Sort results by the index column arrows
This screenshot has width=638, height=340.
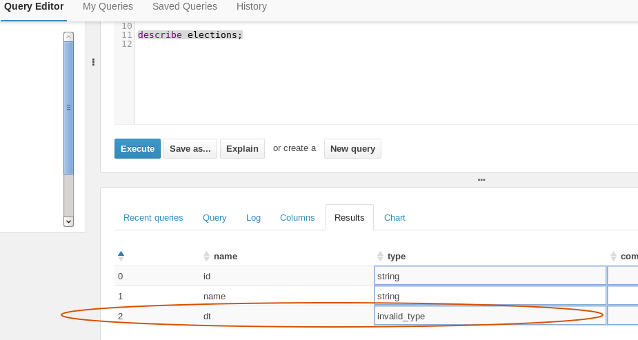[121, 256]
